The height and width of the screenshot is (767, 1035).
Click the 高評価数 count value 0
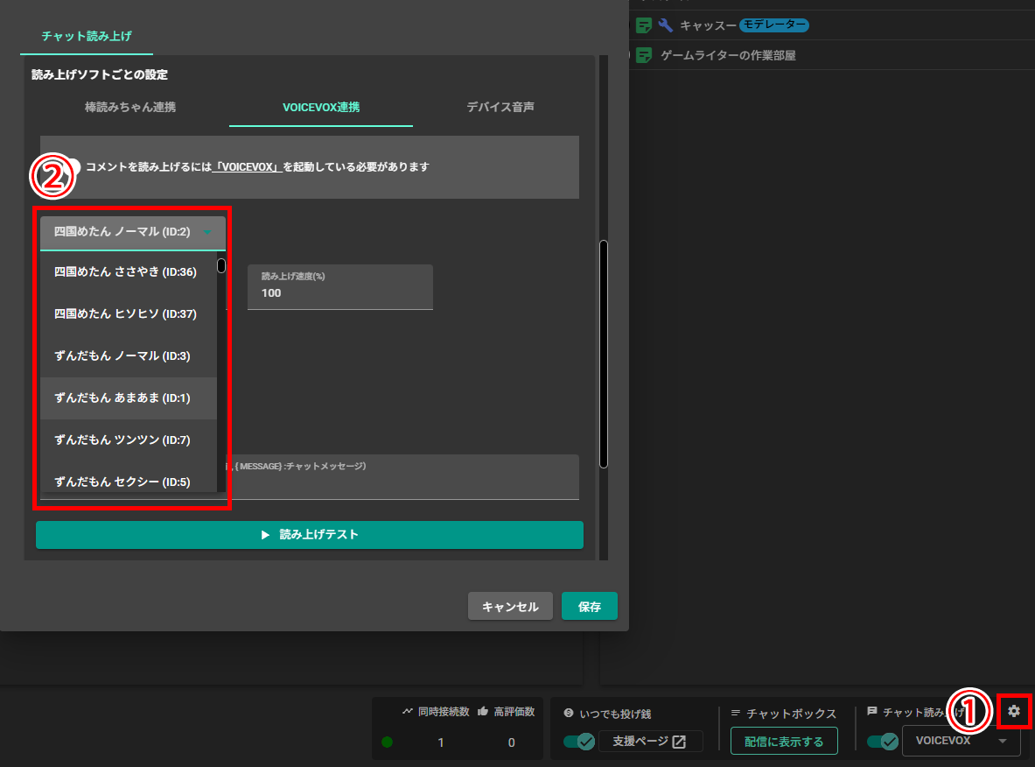pyautogui.click(x=511, y=742)
